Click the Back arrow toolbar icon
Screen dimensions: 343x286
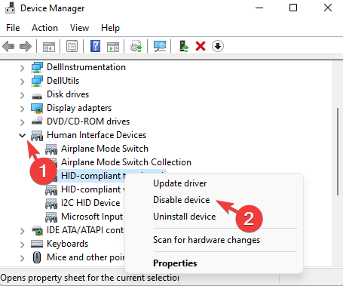pyautogui.click(x=8, y=47)
